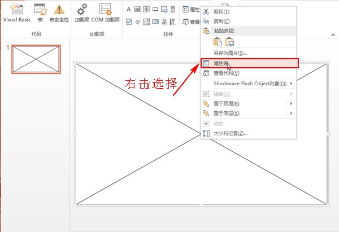Insert a List Box control
The image size is (339, 232).
[x=146, y=21]
